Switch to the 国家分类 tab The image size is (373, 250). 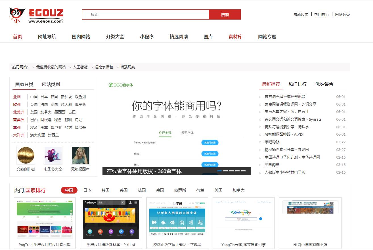pyautogui.click(x=24, y=84)
